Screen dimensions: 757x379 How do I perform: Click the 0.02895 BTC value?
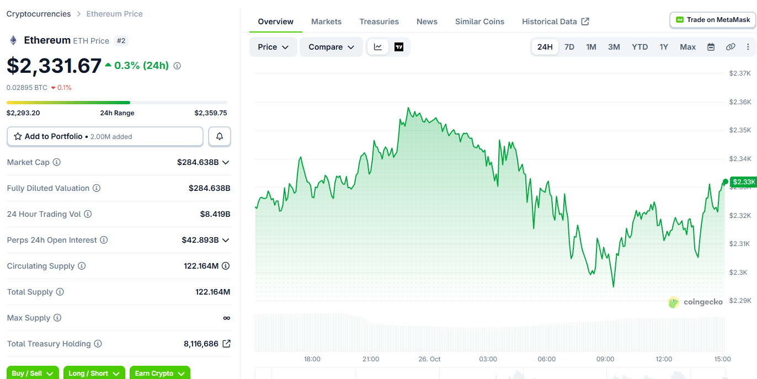[27, 88]
